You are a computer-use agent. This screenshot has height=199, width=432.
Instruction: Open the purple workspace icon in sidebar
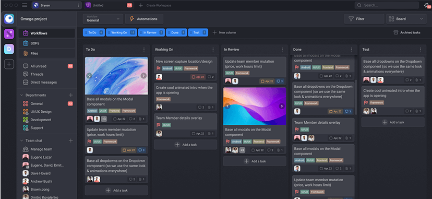[9, 34]
